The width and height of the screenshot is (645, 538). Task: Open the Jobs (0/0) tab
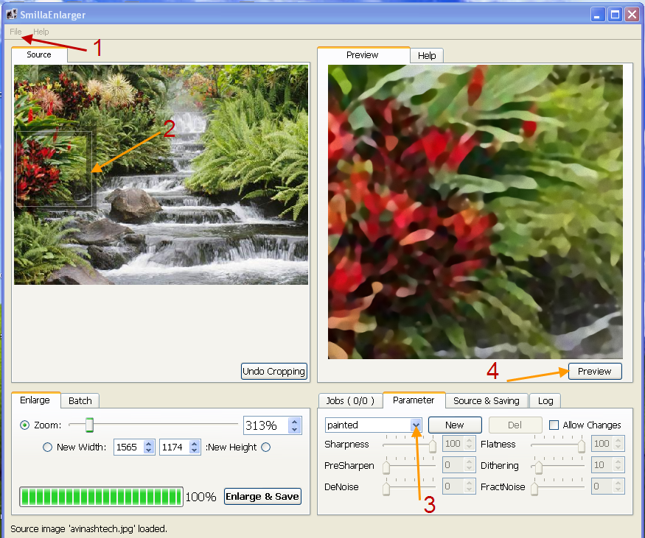click(x=350, y=401)
